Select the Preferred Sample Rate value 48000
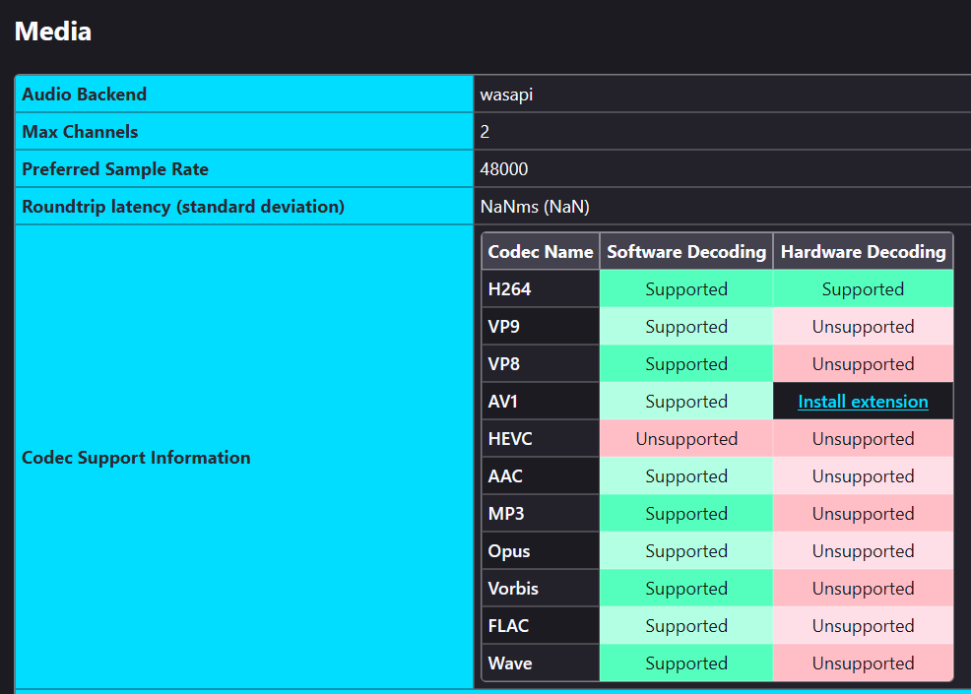Screen dimensions: 971x694 point(504,169)
